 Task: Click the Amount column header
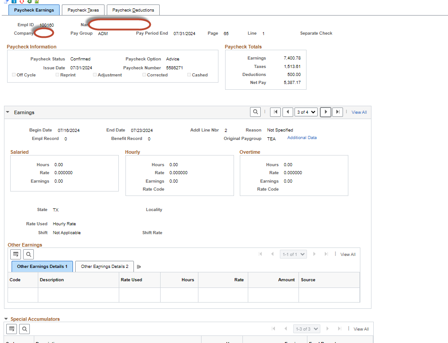[287, 280]
